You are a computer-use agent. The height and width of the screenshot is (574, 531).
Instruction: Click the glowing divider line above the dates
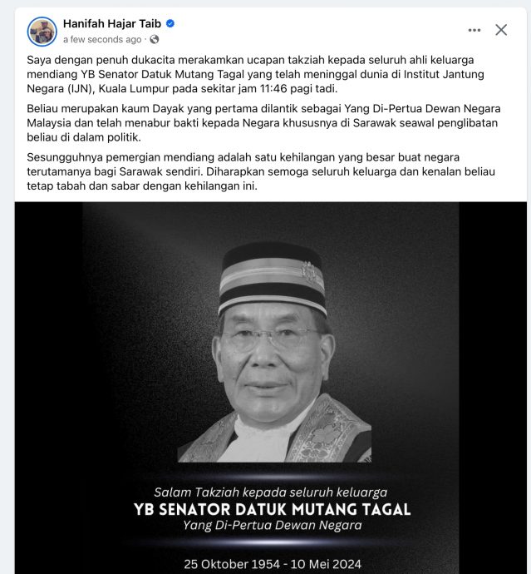(x=272, y=542)
